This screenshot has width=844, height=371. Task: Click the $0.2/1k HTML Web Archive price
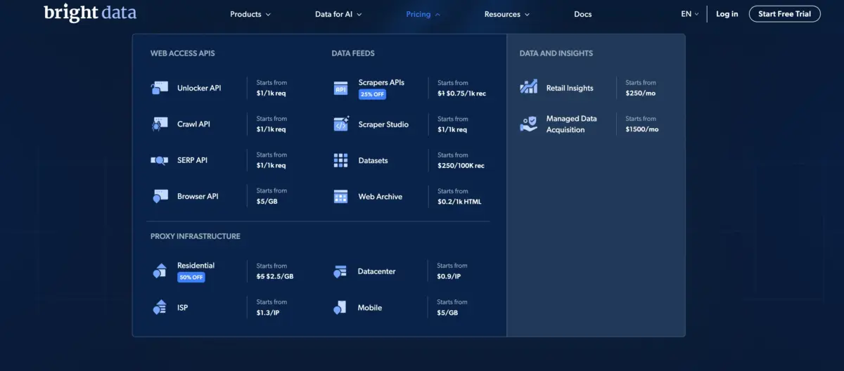click(459, 202)
